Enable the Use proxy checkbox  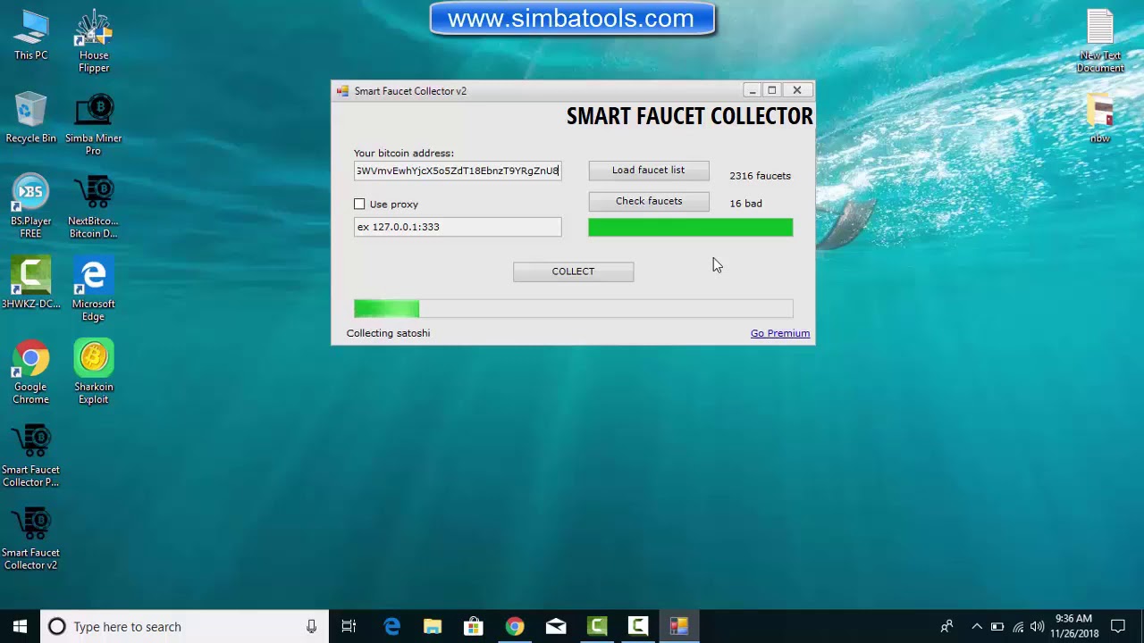coord(359,204)
